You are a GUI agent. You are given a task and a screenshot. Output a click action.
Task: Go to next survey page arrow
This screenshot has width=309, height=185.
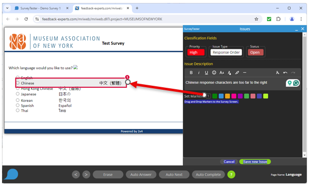(86, 175)
